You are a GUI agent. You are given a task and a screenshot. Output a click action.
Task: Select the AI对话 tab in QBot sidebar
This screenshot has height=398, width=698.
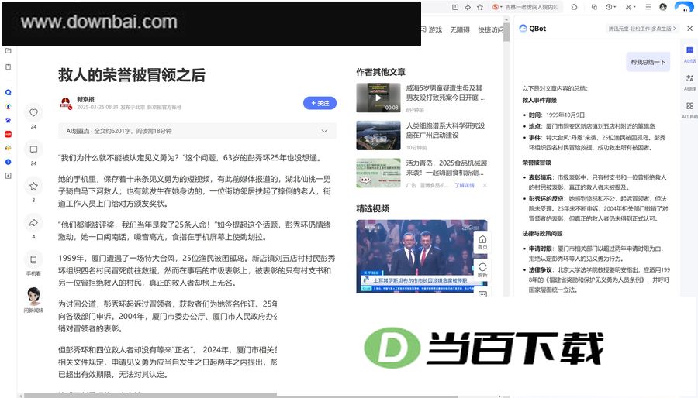point(689,54)
